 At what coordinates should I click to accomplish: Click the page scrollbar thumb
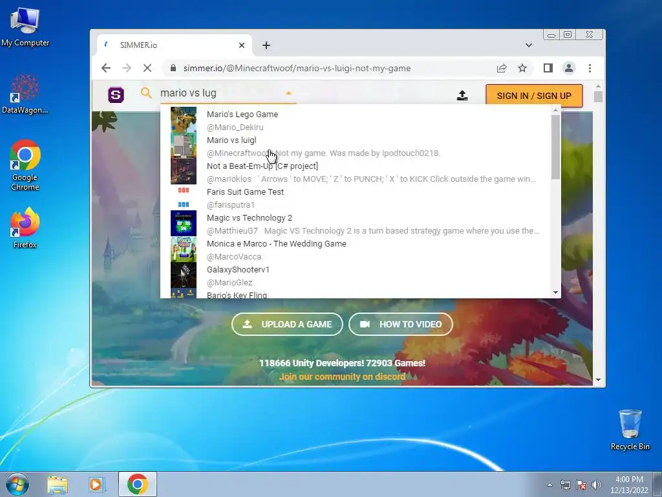598,96
